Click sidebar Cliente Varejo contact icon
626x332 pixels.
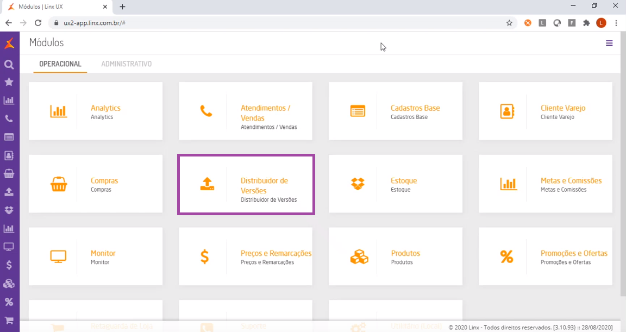click(x=9, y=155)
